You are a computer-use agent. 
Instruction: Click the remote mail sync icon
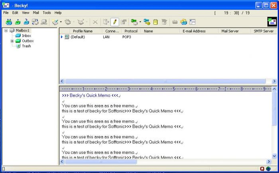coord(35,22)
